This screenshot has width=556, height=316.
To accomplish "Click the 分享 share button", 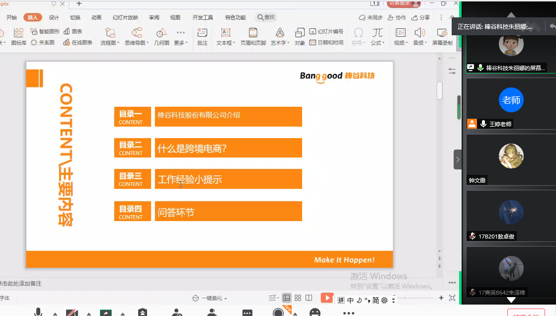I will (420, 17).
